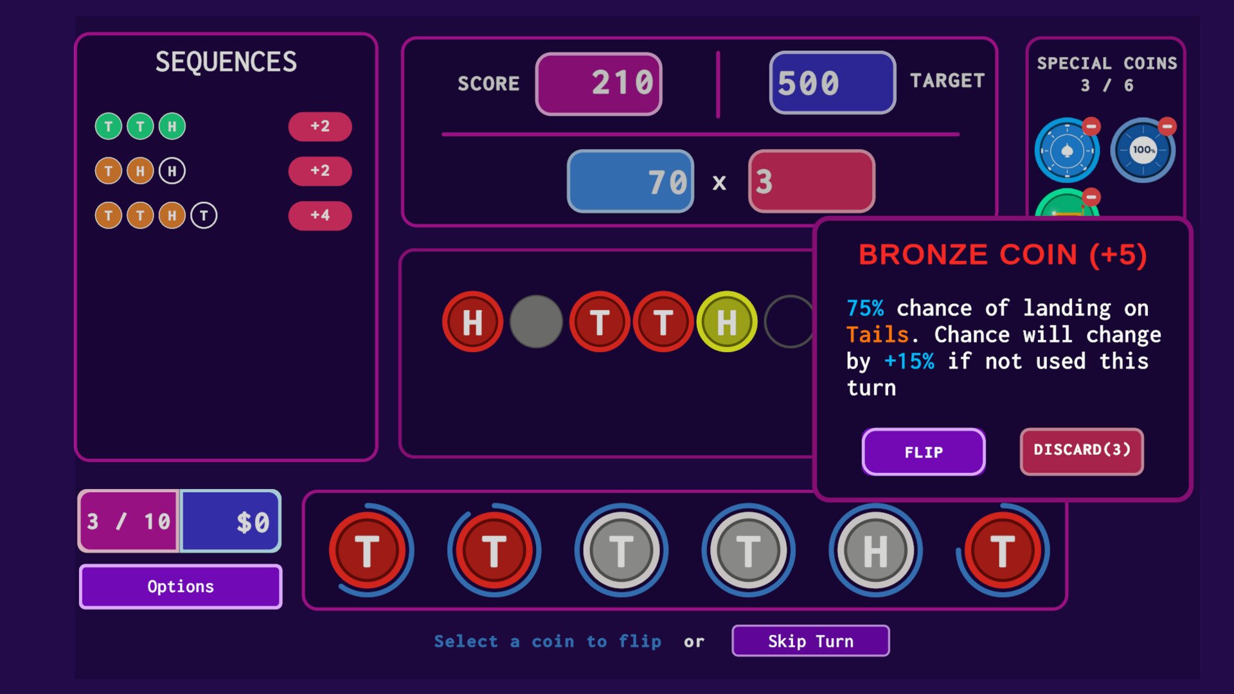1234x694 pixels.
Task: Click the blue spade special coin
Action: click(x=1067, y=151)
